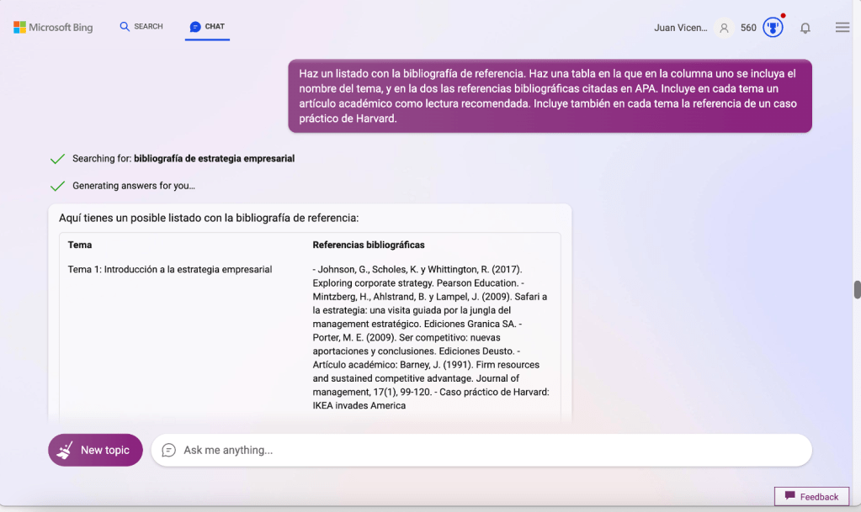The image size is (861, 512).
Task: Open the Rewards trophy medal icon
Action: click(773, 28)
